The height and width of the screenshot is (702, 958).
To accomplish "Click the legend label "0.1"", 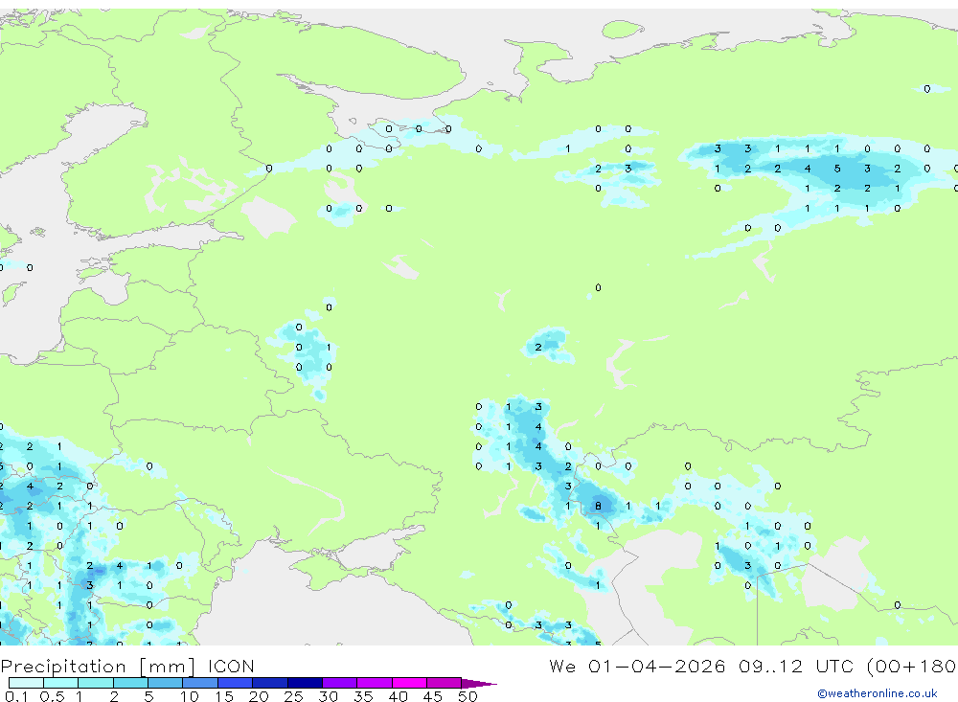I will click(x=16, y=696).
